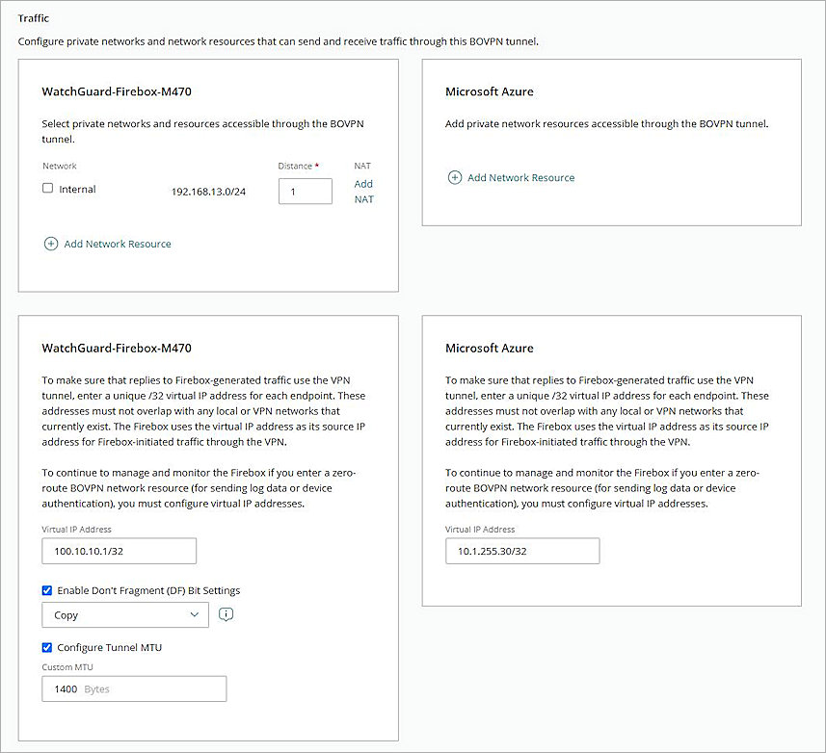Select the Internal network checkbox
The width and height of the screenshot is (826, 753).
tap(47, 189)
